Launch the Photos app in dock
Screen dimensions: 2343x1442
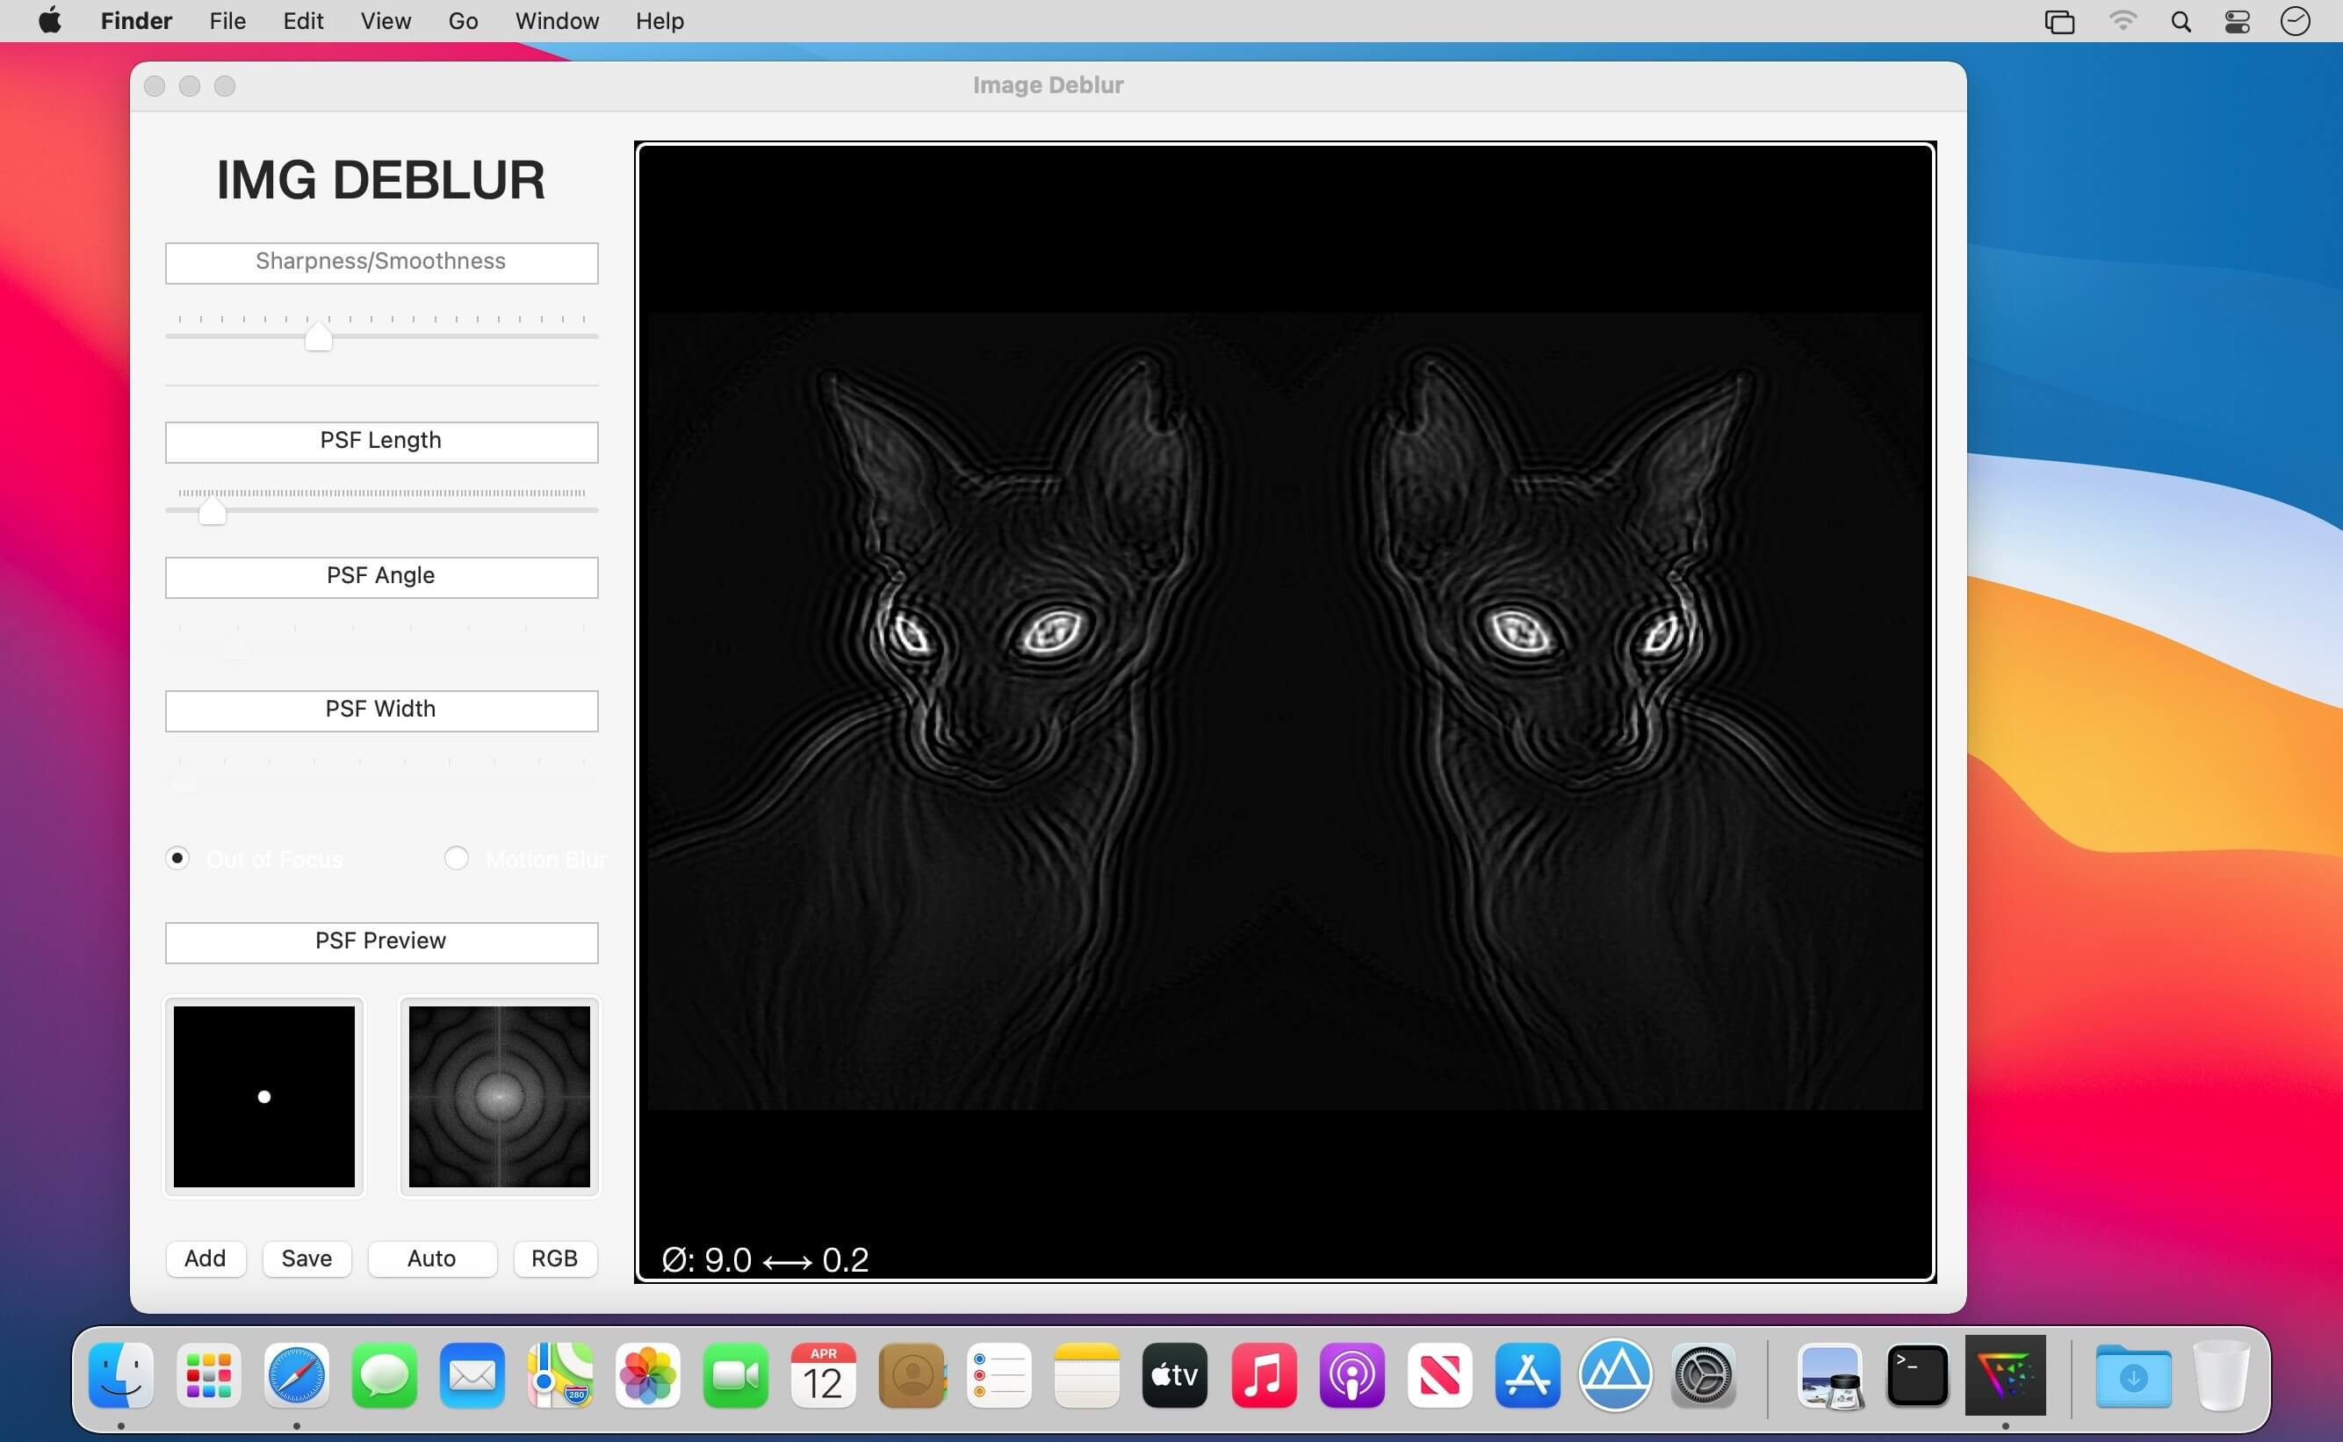coord(647,1375)
